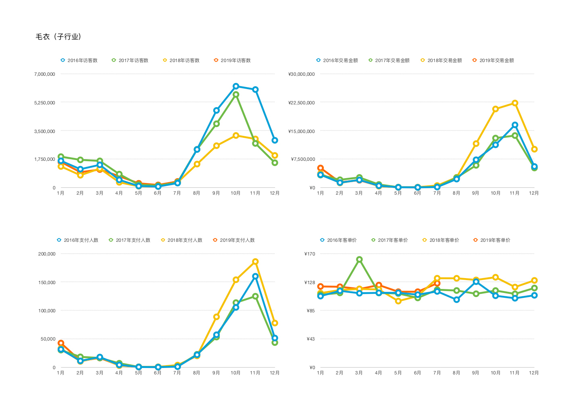
Task: Click the 2016 visitor count peak point in October
Action: 236,86
